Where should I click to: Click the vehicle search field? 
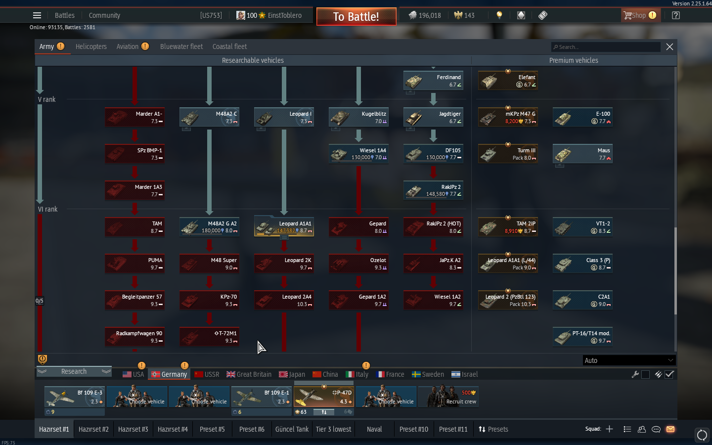606,47
